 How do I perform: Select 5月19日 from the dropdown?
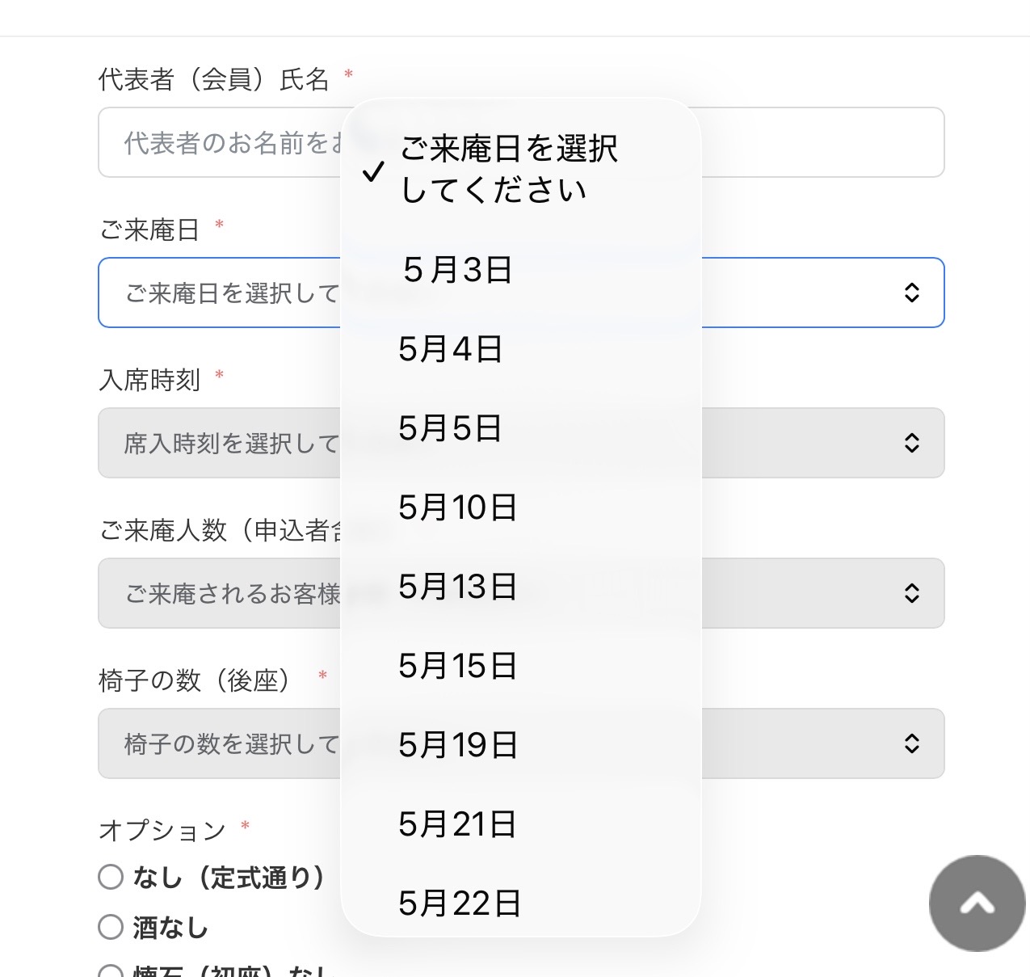457,745
